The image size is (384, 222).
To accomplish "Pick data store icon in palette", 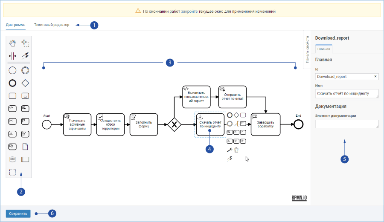I will 12,159.
